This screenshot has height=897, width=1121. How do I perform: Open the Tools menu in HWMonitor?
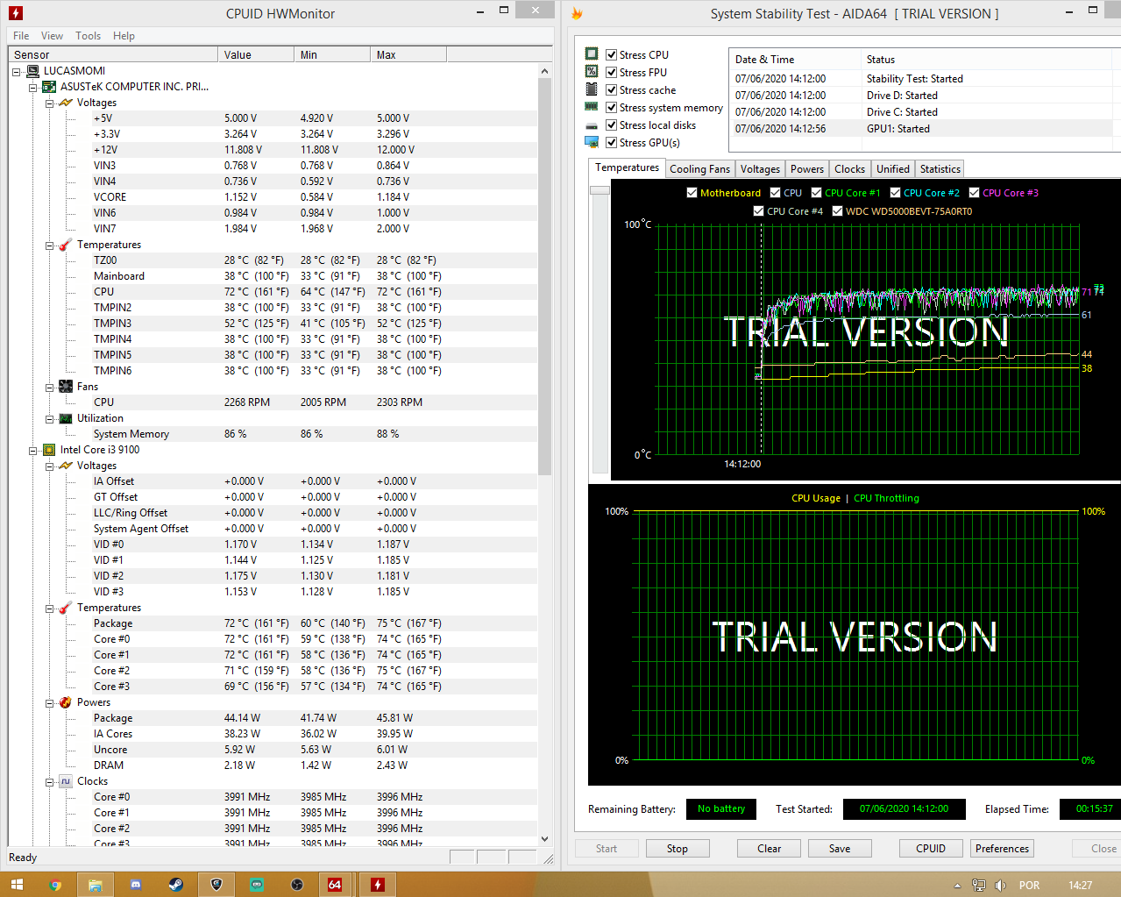pyautogui.click(x=88, y=36)
